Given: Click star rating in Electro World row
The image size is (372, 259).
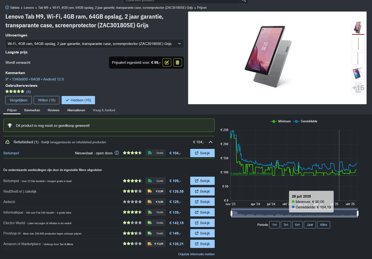Looking at the screenshot, I should click(132, 223).
